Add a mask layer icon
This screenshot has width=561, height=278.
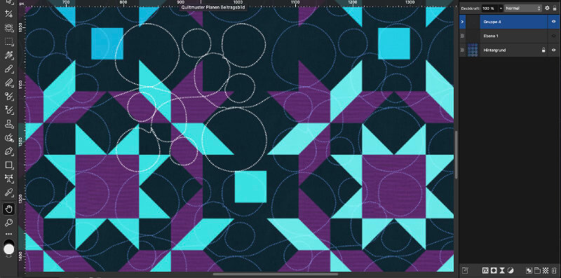point(494,270)
